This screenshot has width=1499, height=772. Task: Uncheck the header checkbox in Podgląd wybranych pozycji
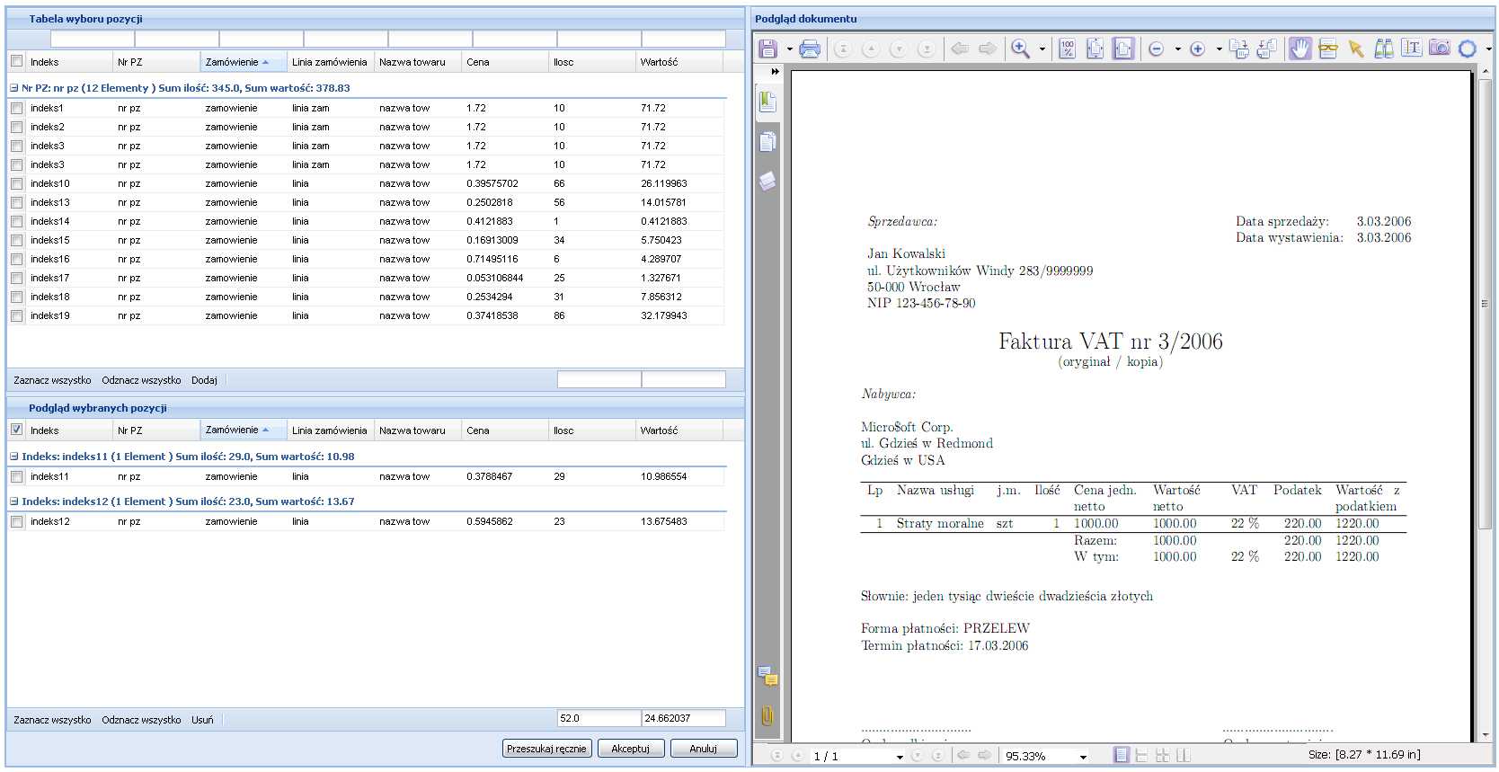click(x=17, y=430)
